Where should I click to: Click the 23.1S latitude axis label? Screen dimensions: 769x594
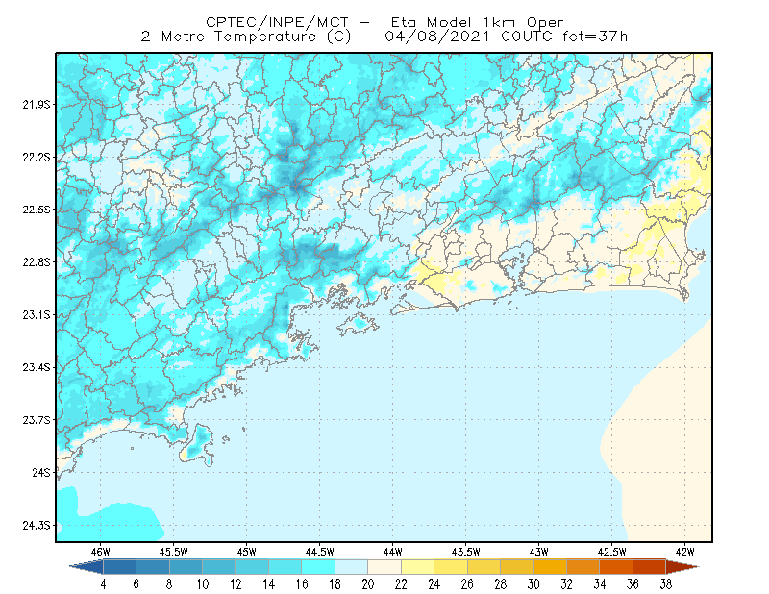point(37,315)
